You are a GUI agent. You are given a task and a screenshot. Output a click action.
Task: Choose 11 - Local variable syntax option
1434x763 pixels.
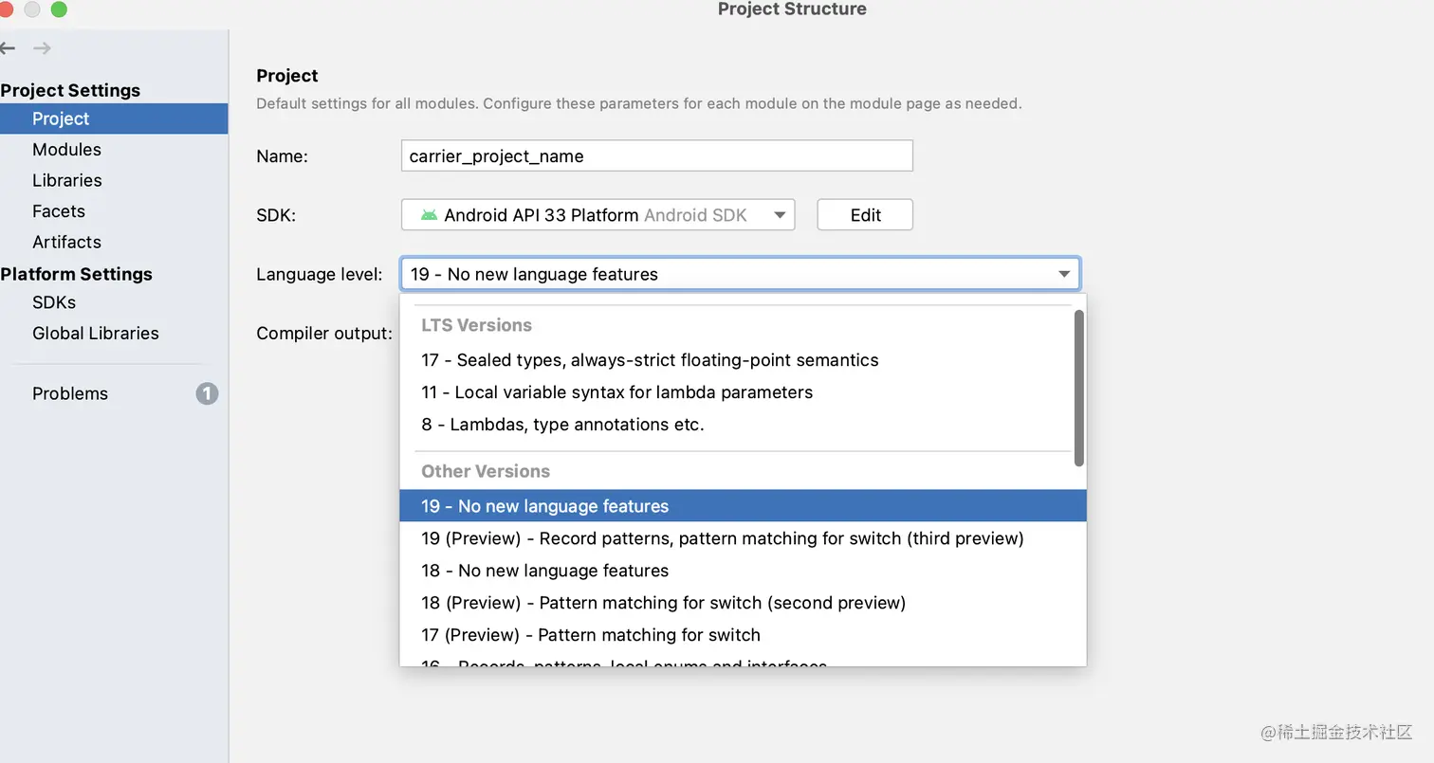(616, 392)
